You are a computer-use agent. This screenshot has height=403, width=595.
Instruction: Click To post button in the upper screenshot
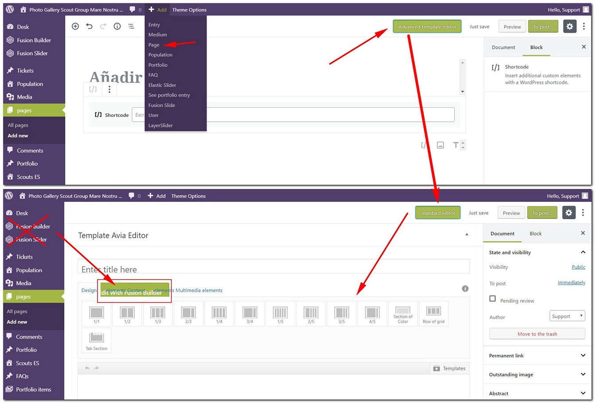point(543,27)
